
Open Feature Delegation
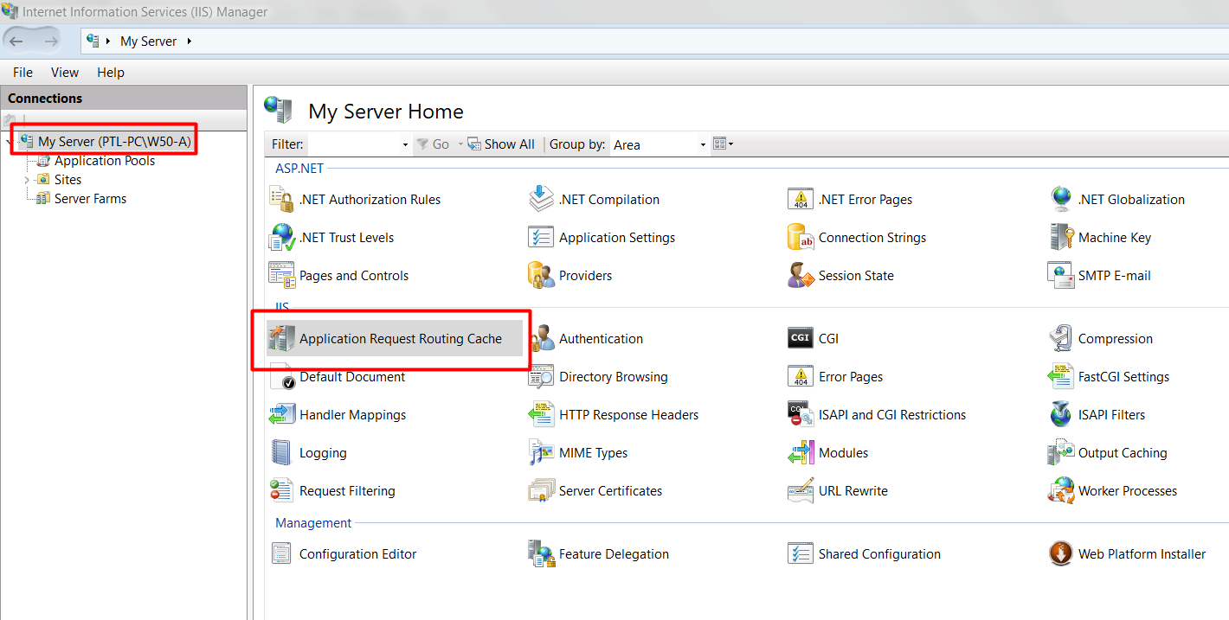(x=600, y=554)
